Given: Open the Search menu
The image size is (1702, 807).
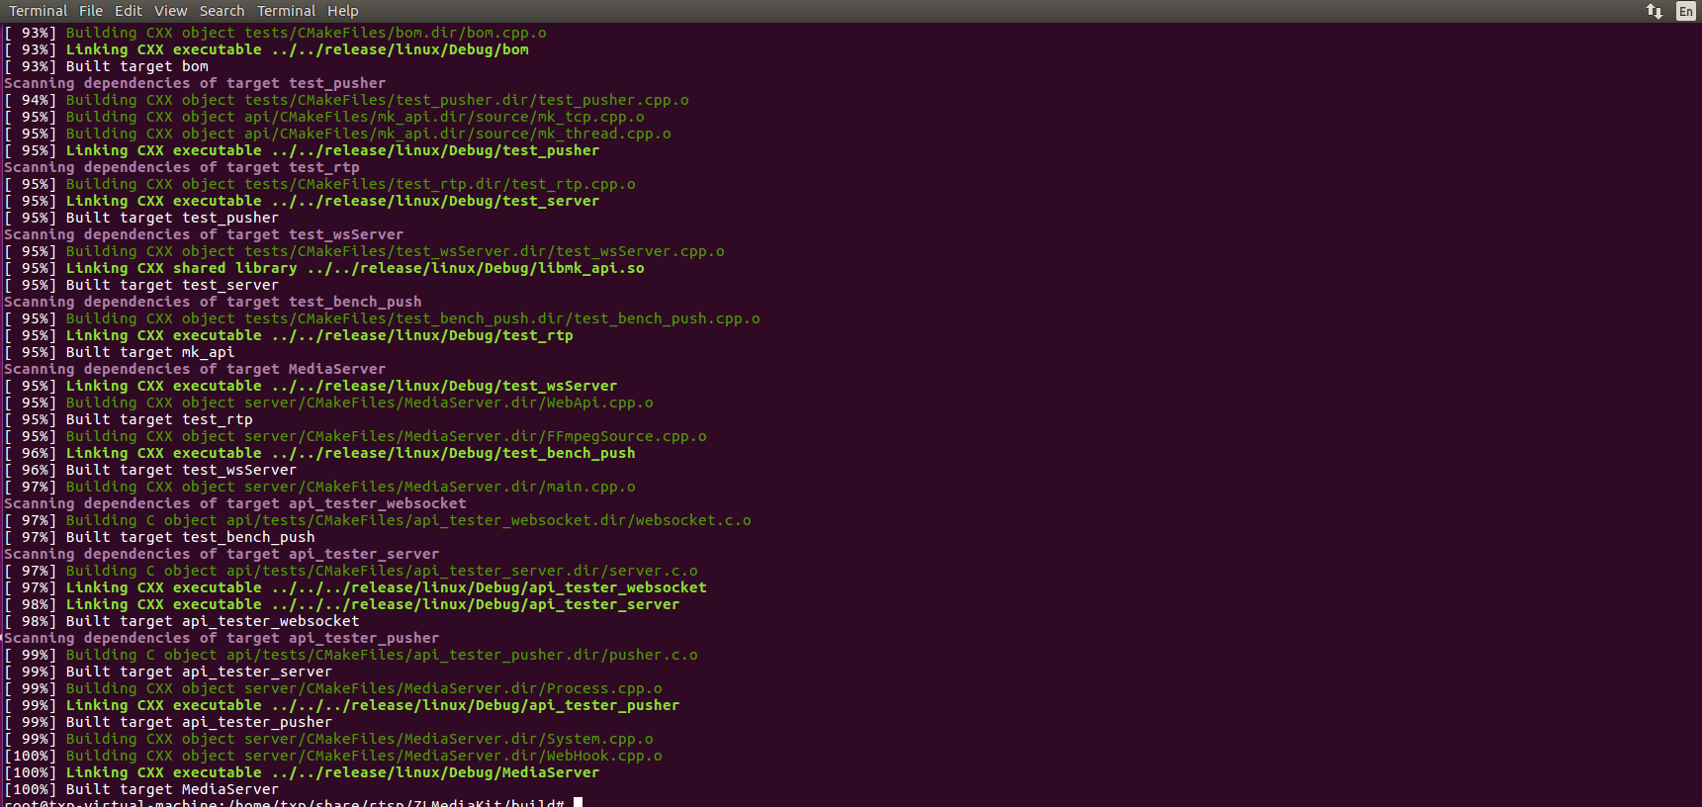Looking at the screenshot, I should point(222,11).
